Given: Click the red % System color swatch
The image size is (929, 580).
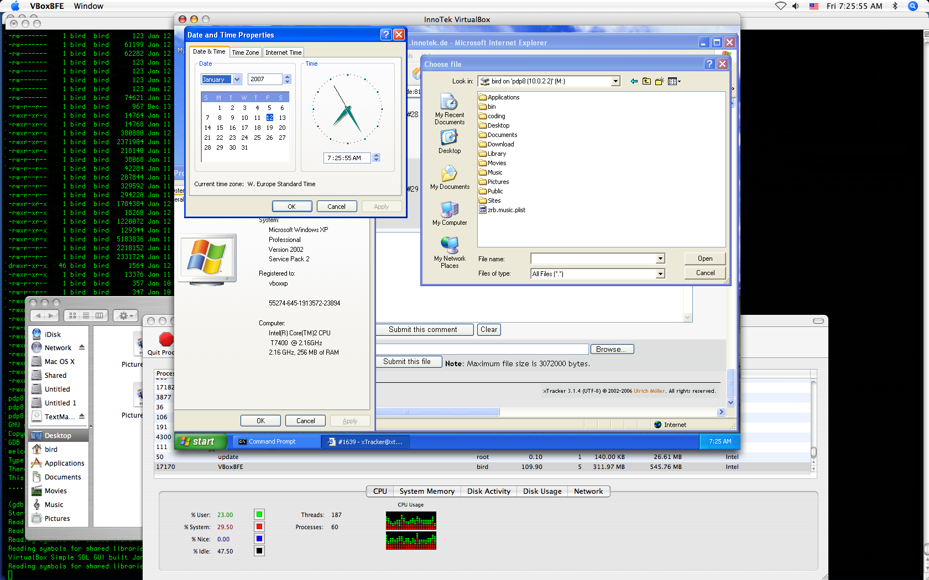Looking at the screenshot, I should tap(259, 526).
